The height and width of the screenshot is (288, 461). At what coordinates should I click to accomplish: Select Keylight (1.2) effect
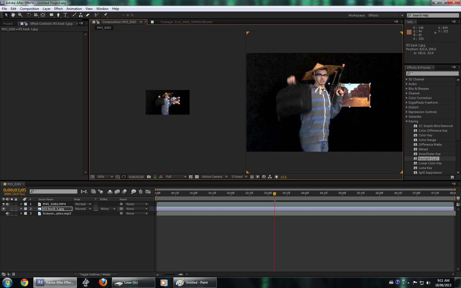pyautogui.click(x=428, y=159)
